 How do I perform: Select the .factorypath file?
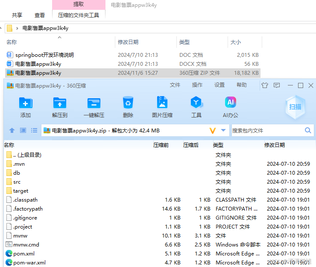tap(28, 209)
